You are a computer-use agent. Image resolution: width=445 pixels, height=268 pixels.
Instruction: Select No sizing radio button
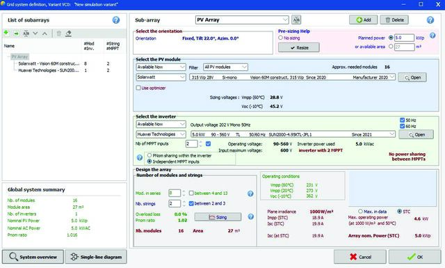(280, 38)
